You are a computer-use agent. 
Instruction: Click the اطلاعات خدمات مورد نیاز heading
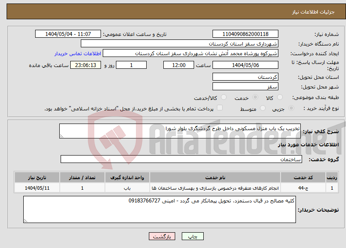[x=308, y=145]
